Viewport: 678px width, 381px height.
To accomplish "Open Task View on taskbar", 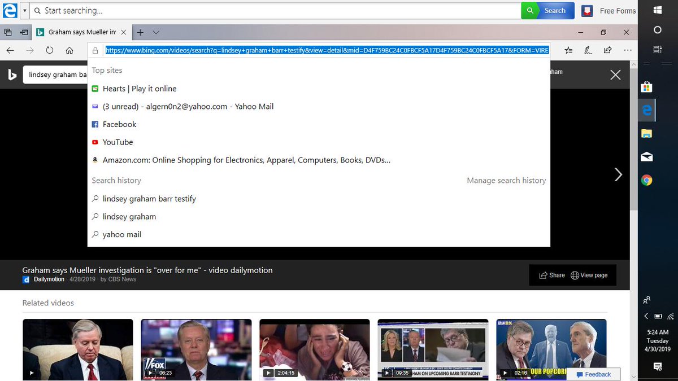I will 658,50.
